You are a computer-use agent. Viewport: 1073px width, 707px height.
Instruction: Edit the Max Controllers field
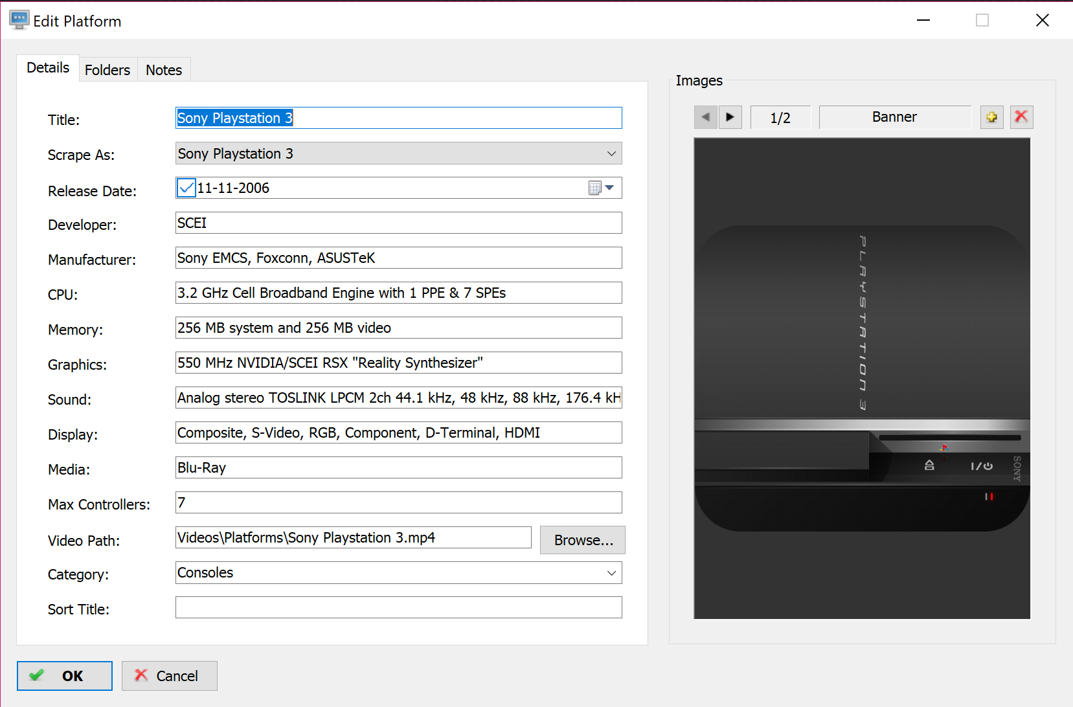click(x=399, y=502)
